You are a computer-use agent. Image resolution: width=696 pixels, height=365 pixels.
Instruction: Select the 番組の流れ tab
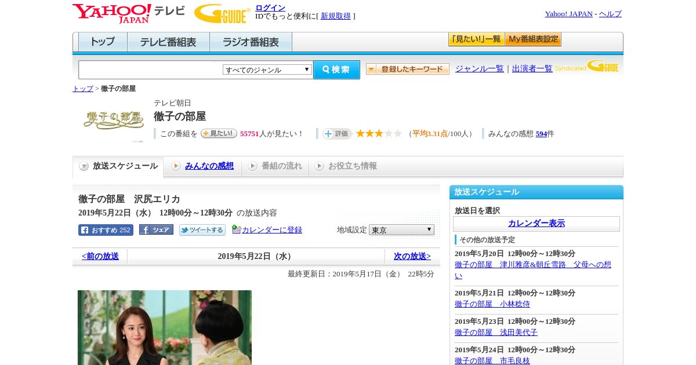[x=275, y=166]
